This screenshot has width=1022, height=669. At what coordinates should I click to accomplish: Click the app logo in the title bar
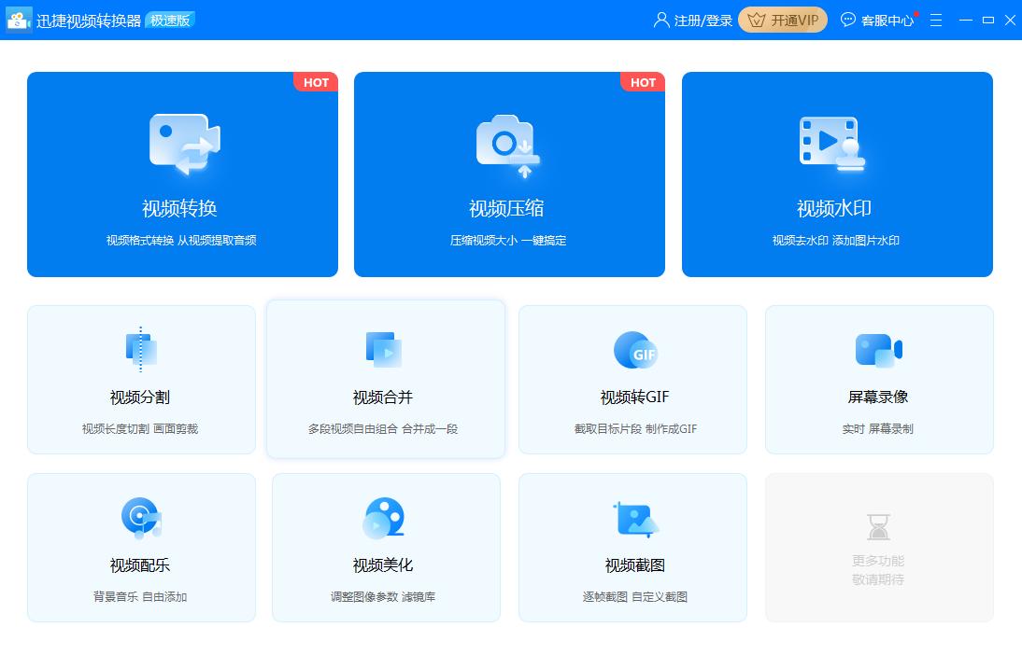click(x=19, y=19)
